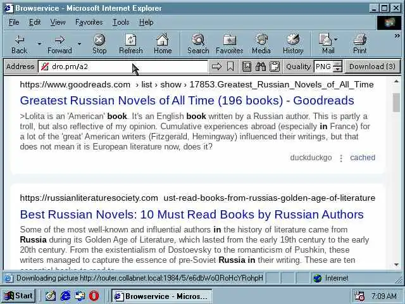The image size is (405, 304).
Task: Click the Back toolbar button
Action: coord(20,44)
